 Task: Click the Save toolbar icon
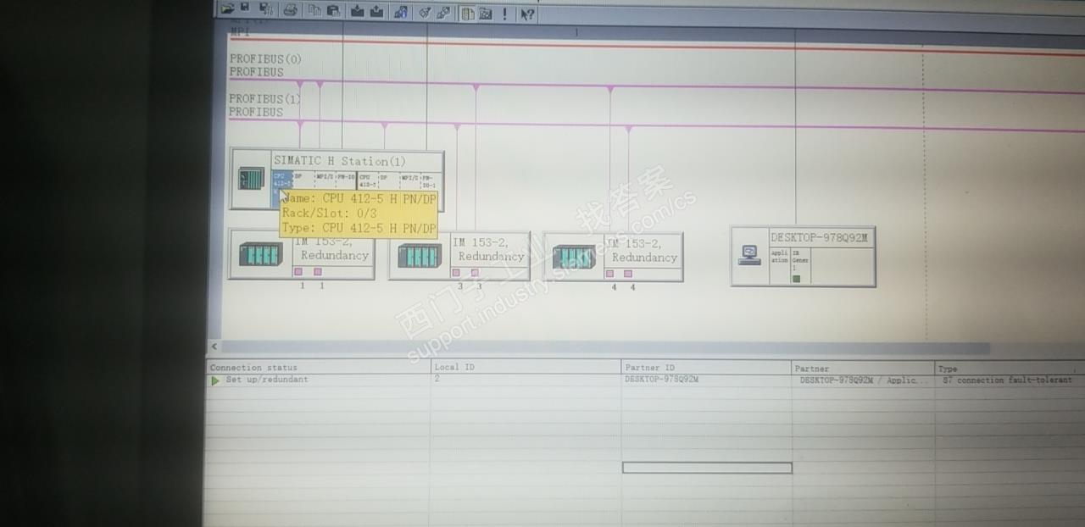[245, 7]
